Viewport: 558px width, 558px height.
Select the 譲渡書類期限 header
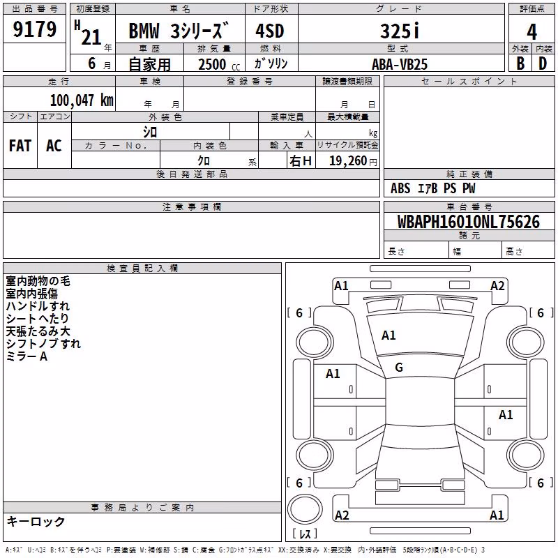[x=347, y=81]
